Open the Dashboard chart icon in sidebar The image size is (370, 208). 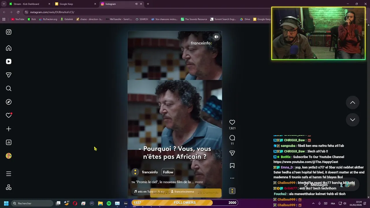[x=9, y=142]
